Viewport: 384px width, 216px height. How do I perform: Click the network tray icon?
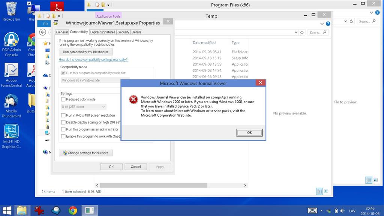328,211
